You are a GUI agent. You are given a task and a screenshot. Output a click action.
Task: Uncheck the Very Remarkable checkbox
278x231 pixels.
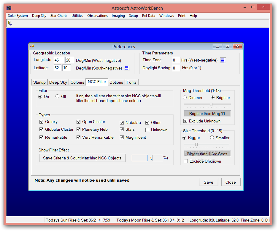78,137
